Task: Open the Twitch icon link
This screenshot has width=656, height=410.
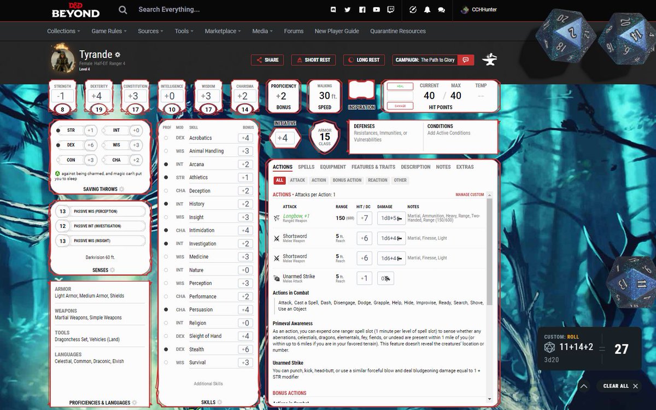Action: click(390, 10)
